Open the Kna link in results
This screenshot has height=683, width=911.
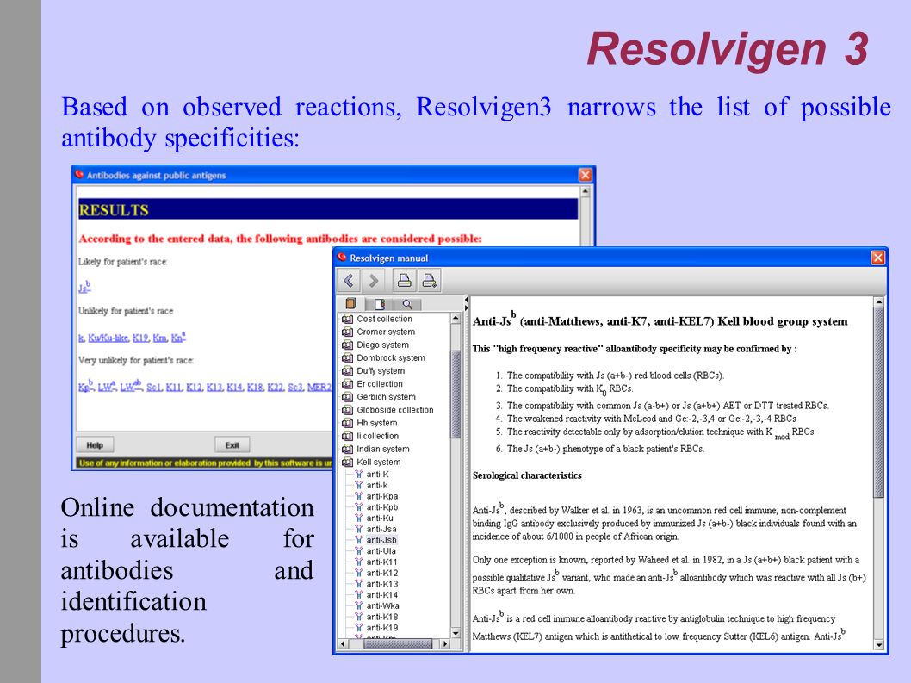[177, 337]
